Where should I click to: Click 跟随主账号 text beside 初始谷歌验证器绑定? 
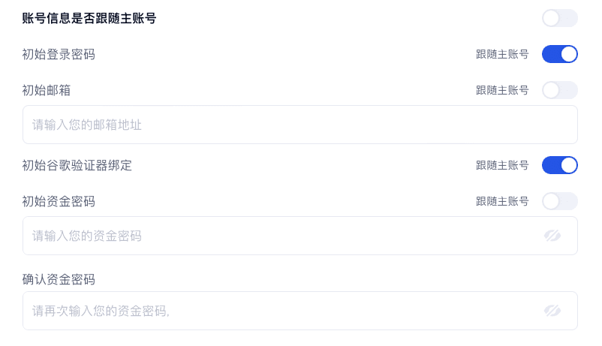tap(502, 165)
